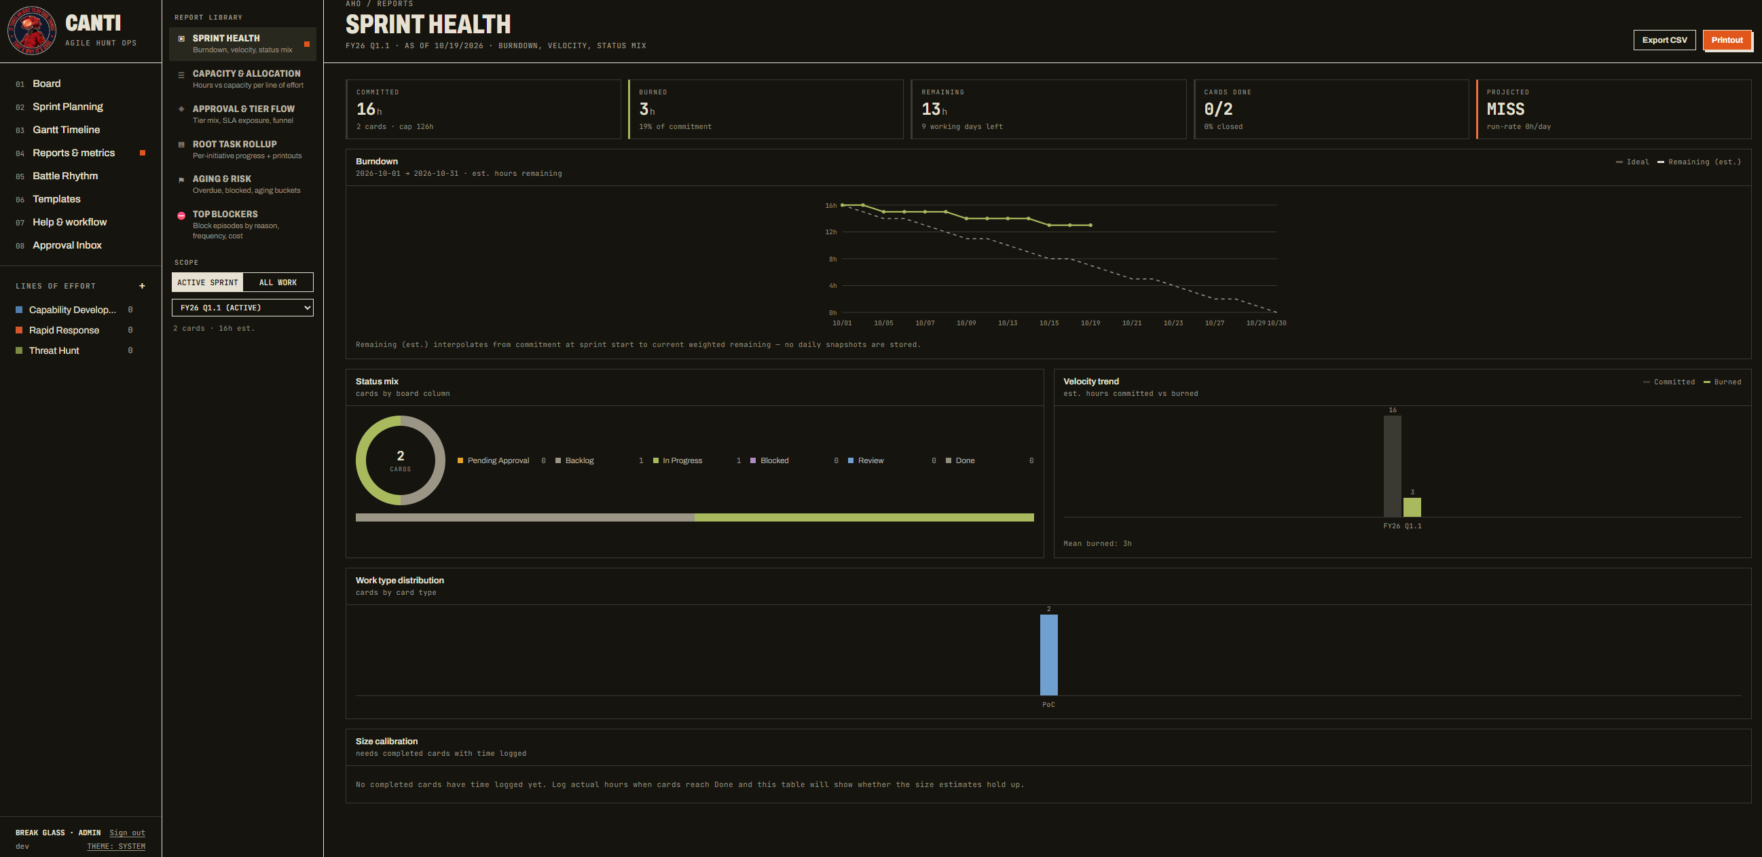Click the PoC bar in work type distribution
1762x857 pixels.
1048,655
